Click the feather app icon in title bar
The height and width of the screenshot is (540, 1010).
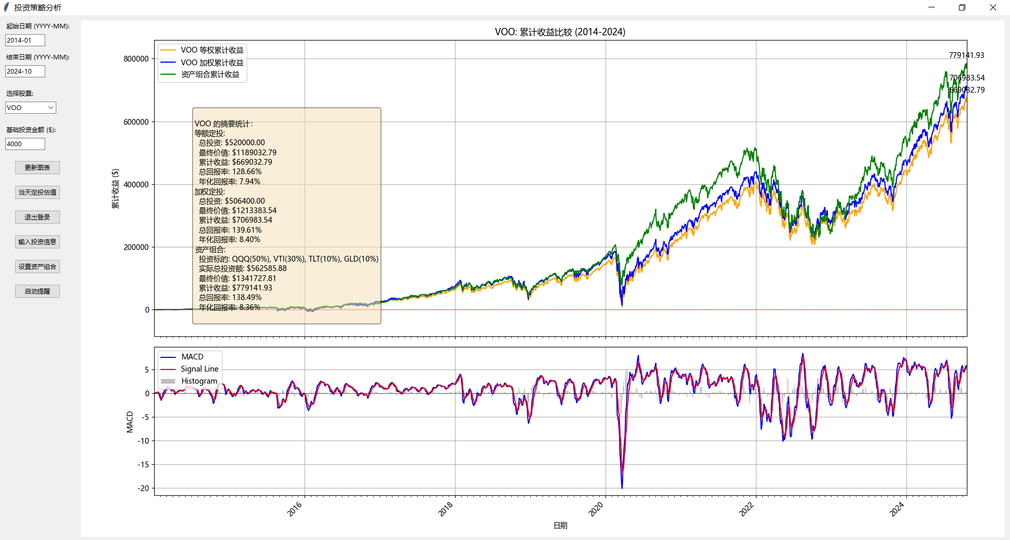click(6, 7)
